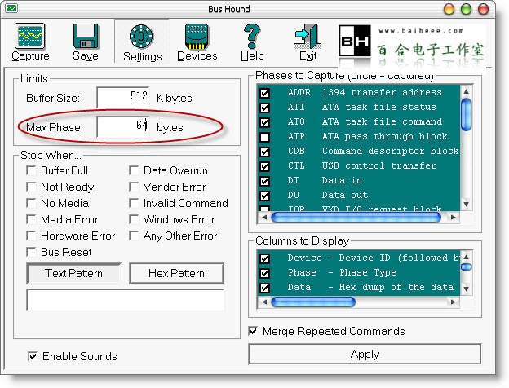Check the No Media option
Image resolution: width=509 pixels, height=388 pixels.
coord(31,203)
